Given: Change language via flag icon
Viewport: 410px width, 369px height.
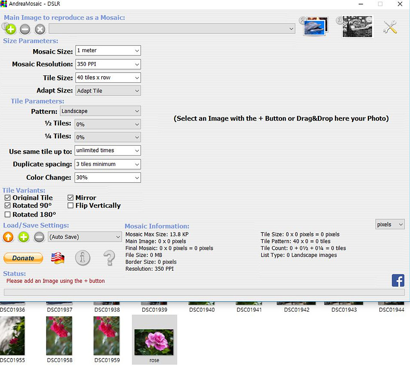Looking at the screenshot, I should [57, 258].
